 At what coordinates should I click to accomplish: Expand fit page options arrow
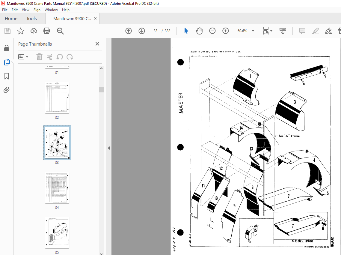click(x=271, y=31)
